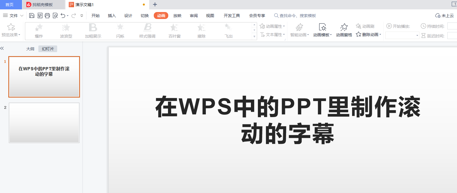Open the 智能动画 dropdown
The image size is (457, 193).
[299, 30]
